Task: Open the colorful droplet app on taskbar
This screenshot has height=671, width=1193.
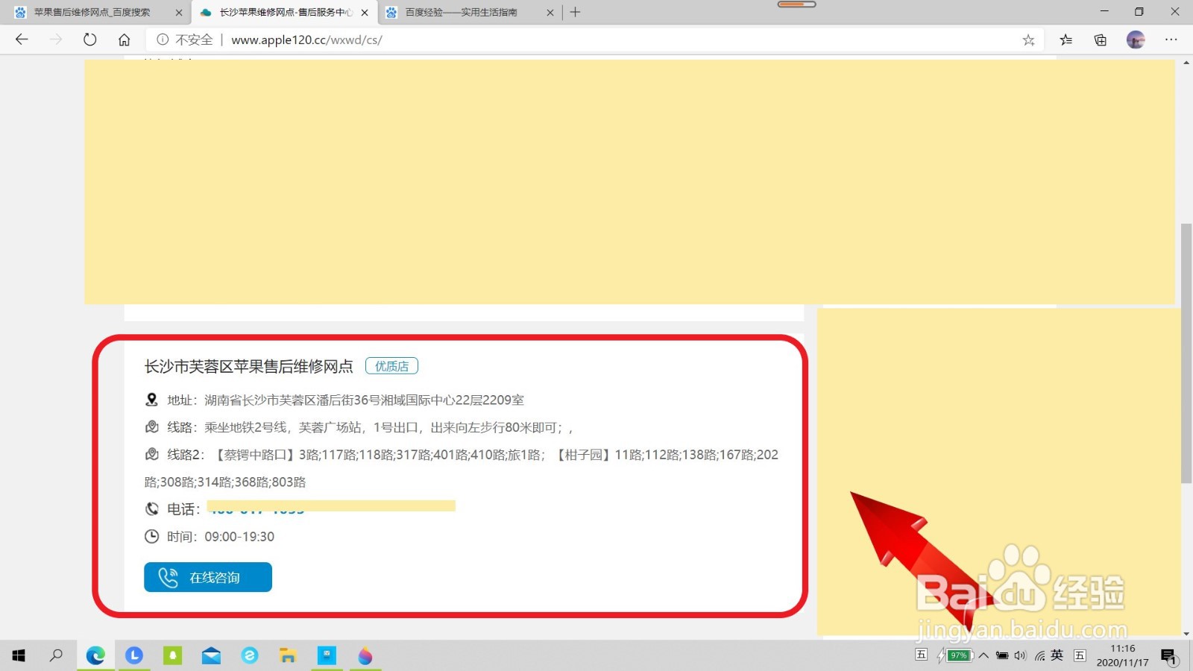Action: [365, 655]
